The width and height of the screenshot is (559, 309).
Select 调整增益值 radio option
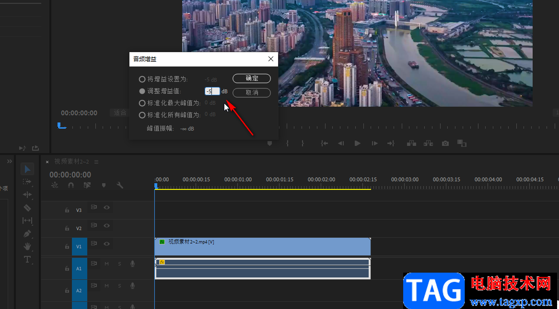pos(142,91)
